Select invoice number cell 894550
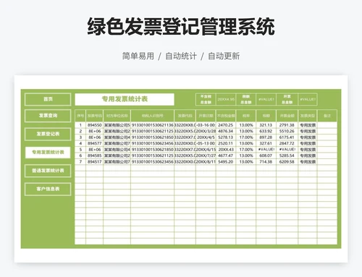 click(x=94, y=125)
